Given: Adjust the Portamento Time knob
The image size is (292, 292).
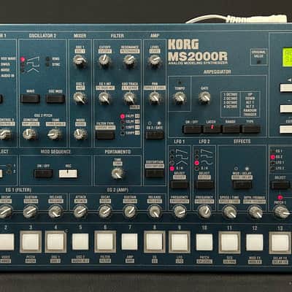Looking at the screenshot, I should (x=118, y=174).
